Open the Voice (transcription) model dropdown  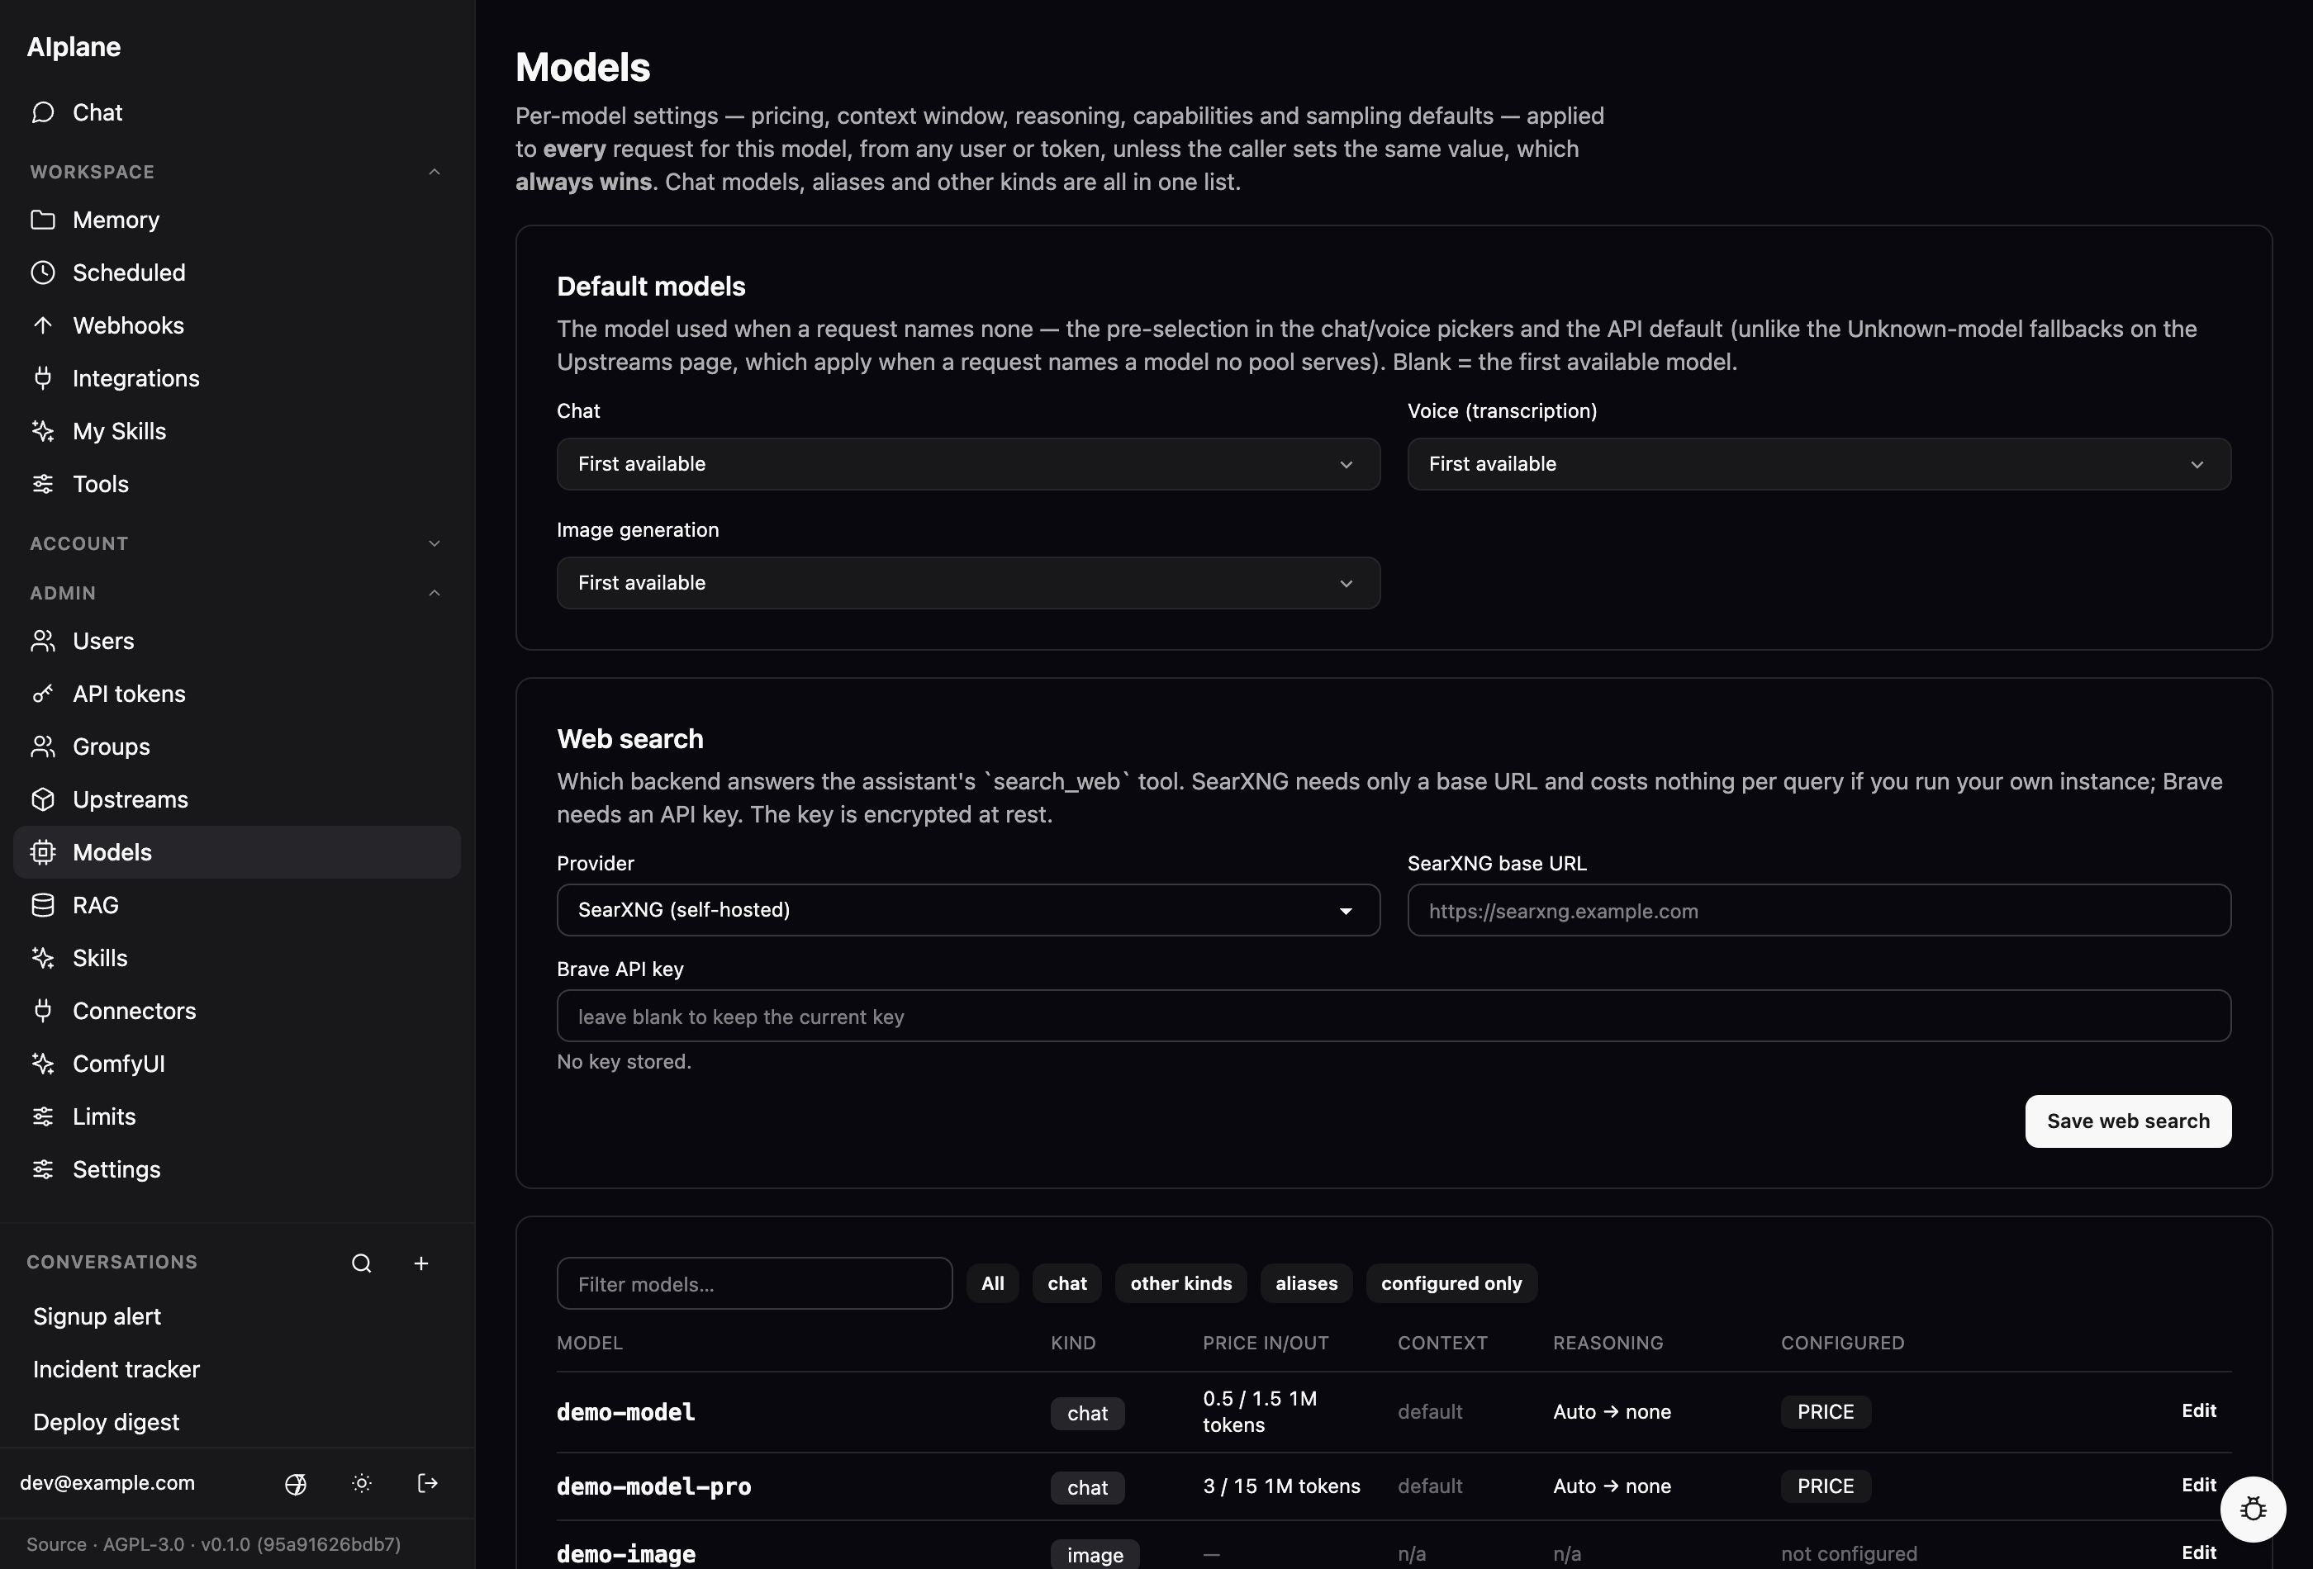[x=1818, y=463]
